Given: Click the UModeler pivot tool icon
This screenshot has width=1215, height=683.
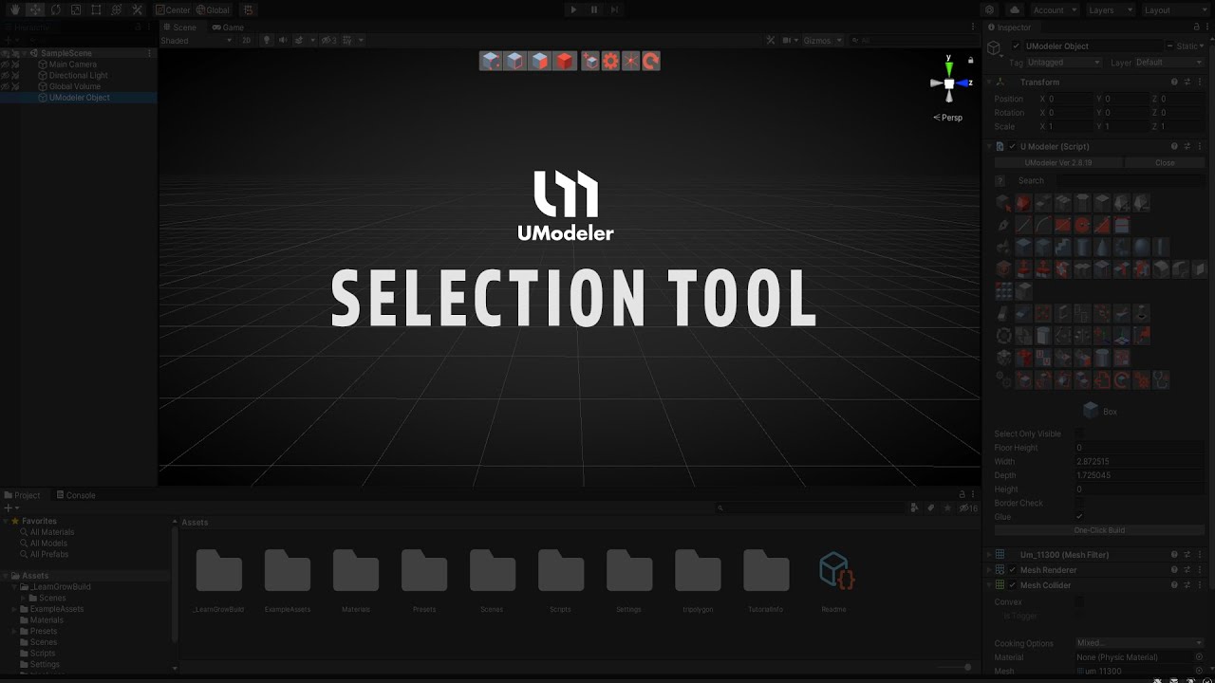Looking at the screenshot, I should (630, 61).
